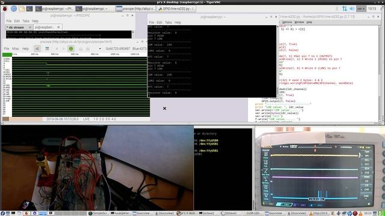Click the IDLE editor vertical scrollbar

point(380,73)
